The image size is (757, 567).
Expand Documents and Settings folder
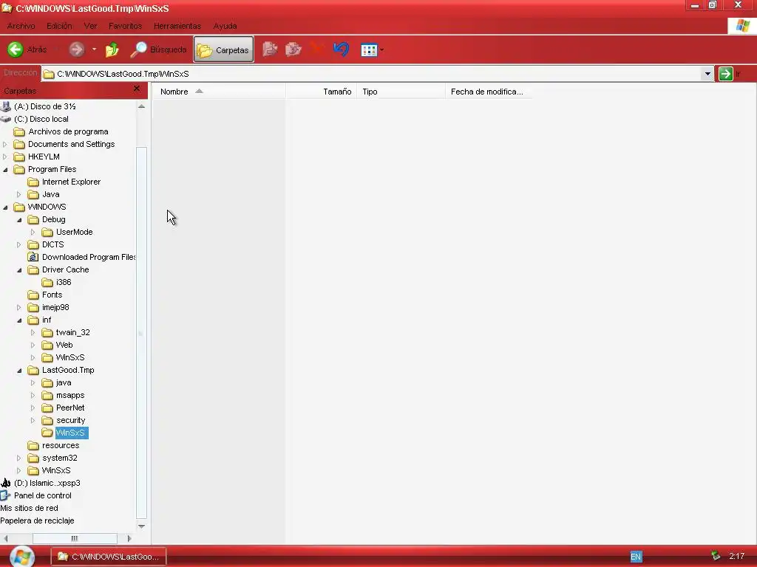click(x=5, y=144)
